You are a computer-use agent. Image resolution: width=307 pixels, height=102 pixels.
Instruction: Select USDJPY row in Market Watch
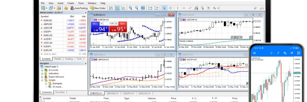[x=63, y=32]
